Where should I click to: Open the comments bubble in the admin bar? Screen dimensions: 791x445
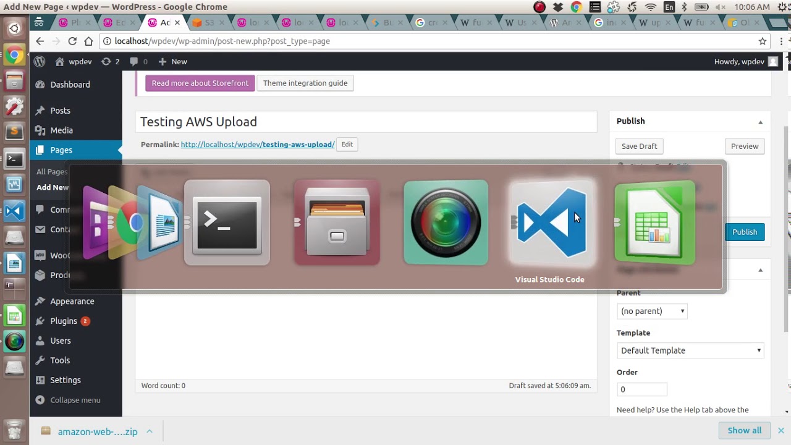coord(138,61)
